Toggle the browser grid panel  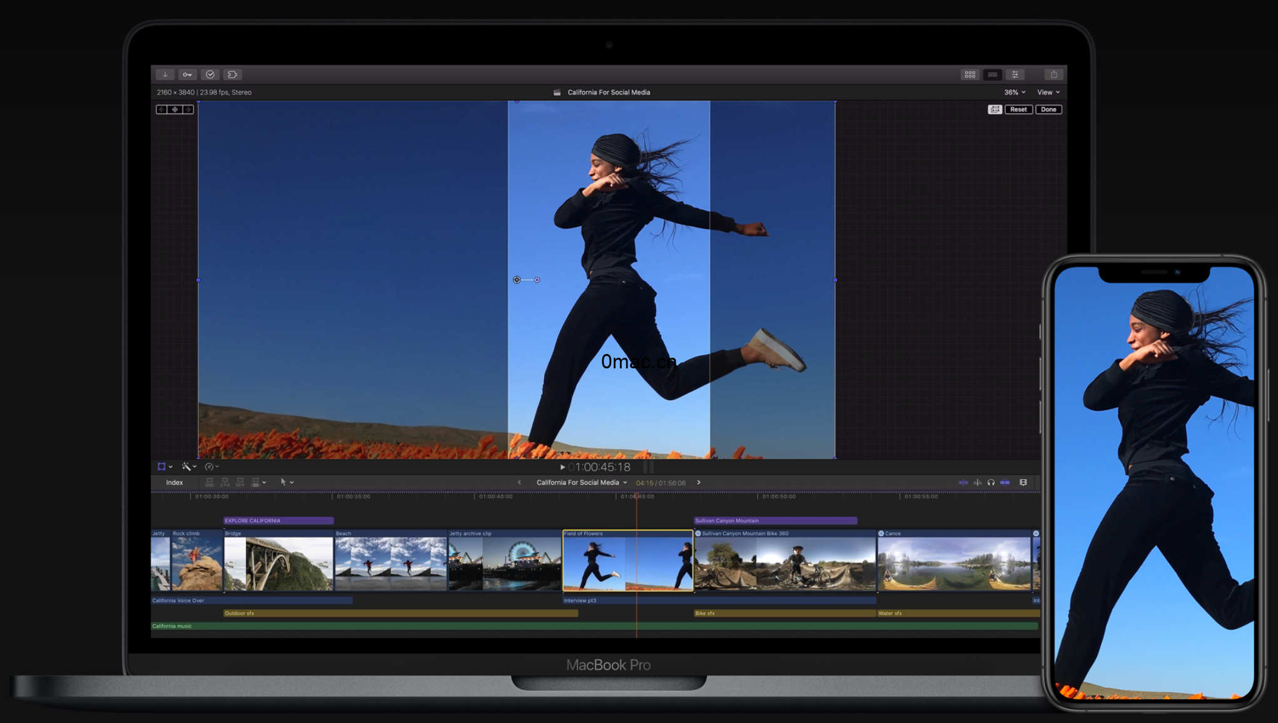coord(970,74)
